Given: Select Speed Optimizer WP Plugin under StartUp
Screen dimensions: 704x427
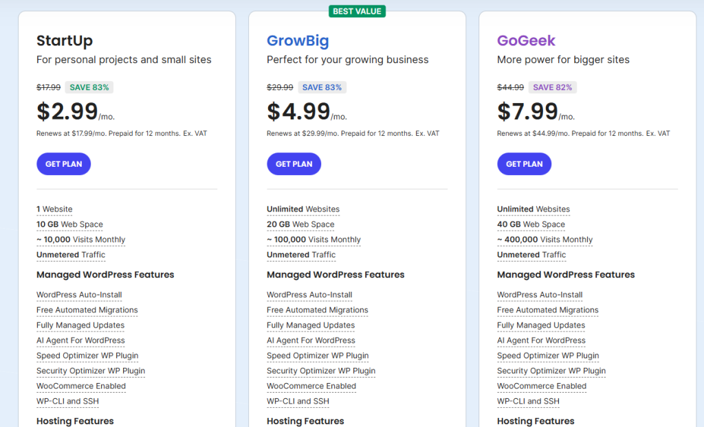Looking at the screenshot, I should click(x=87, y=356).
